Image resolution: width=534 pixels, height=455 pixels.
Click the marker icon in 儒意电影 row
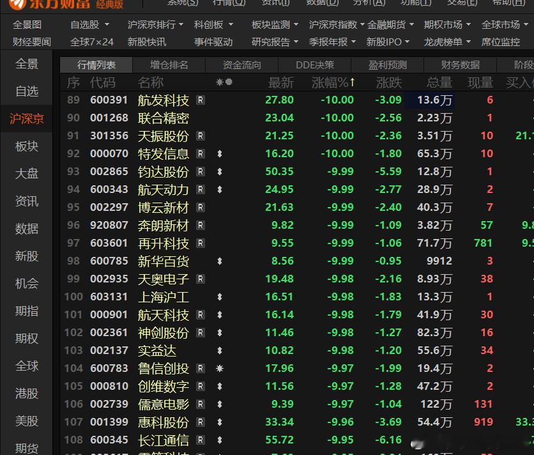(x=220, y=405)
